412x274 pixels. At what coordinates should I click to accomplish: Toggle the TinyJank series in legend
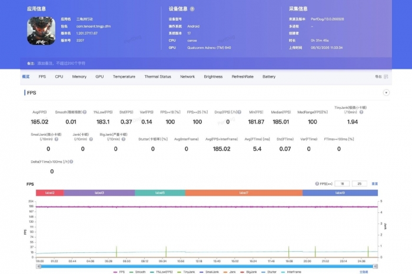coord(186,272)
